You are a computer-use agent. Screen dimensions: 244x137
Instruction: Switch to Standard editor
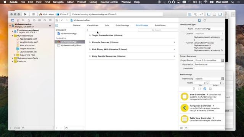click(x=190, y=14)
